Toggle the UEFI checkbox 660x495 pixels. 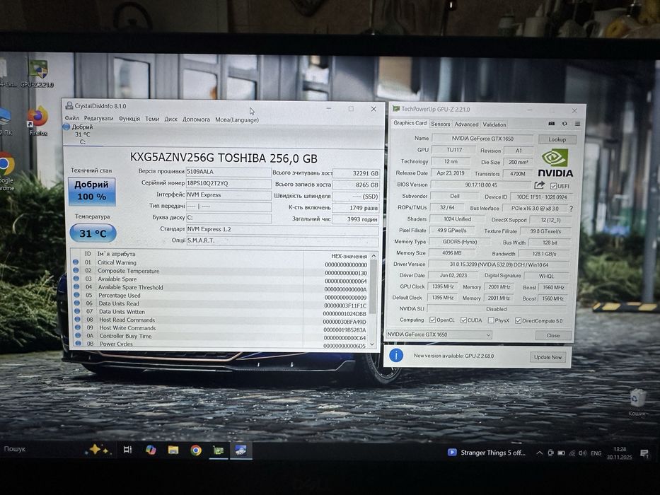[553, 186]
